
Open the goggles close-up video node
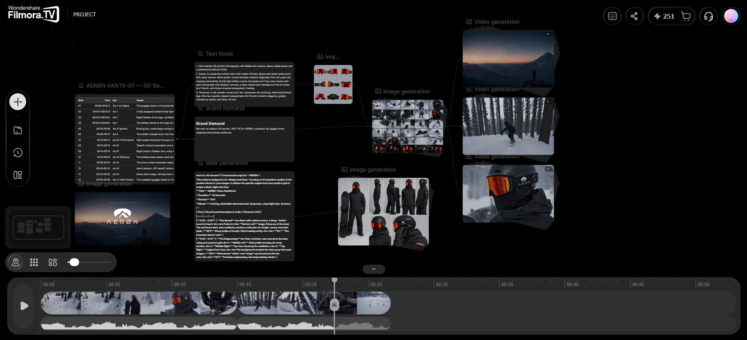pos(508,194)
